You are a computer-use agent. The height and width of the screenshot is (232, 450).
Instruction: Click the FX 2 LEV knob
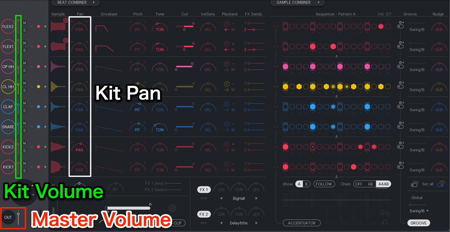[256, 212]
